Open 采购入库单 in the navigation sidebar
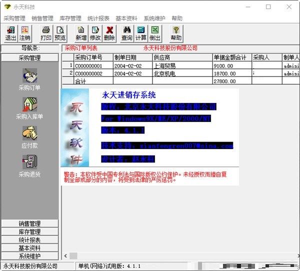300x271 pixels. point(29,108)
